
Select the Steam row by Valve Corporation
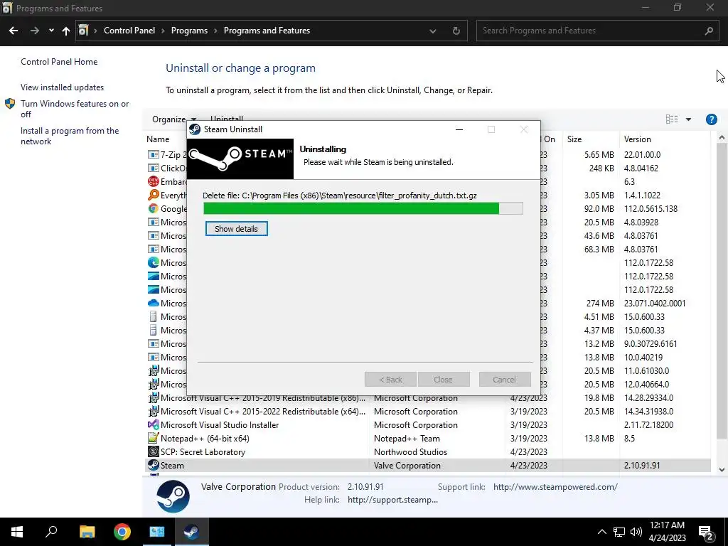tap(427, 466)
